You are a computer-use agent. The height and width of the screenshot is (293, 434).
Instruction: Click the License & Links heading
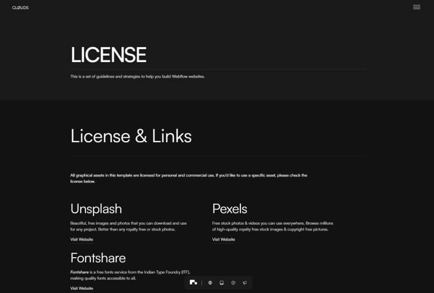click(x=131, y=136)
